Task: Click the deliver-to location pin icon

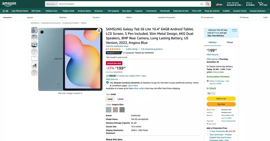Action: (x=208, y=81)
